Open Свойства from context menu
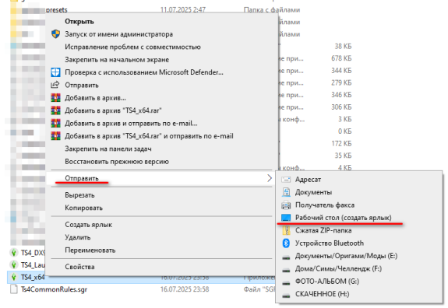This screenshot has width=448, height=308. (79, 267)
